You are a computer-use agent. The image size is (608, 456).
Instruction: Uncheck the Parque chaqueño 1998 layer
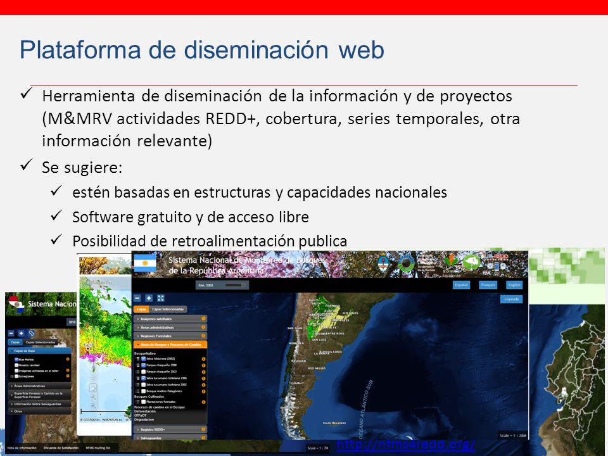pos(144,365)
